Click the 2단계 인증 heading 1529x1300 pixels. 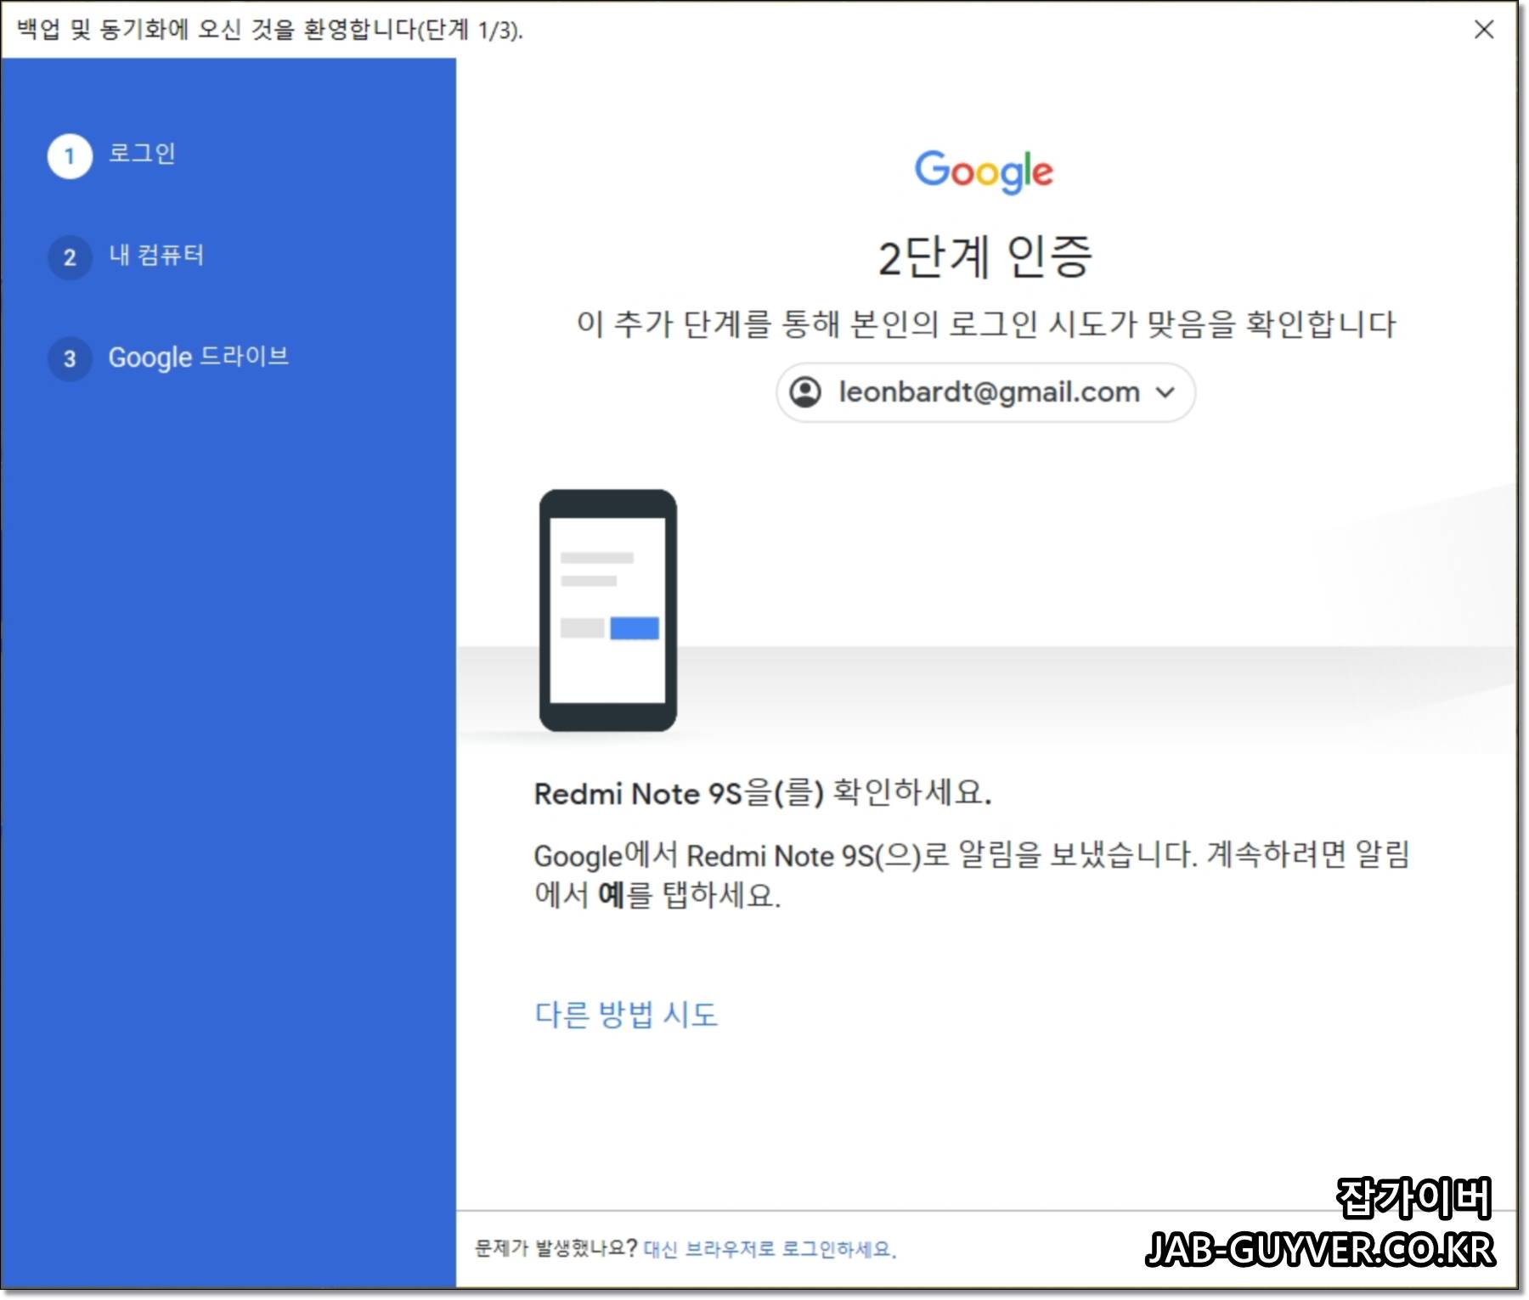[985, 256]
